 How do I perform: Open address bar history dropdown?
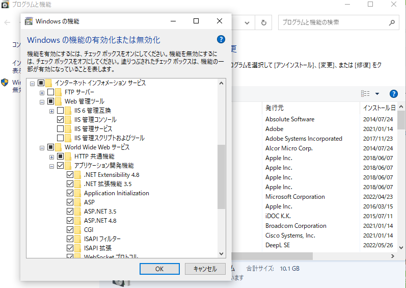point(247,23)
